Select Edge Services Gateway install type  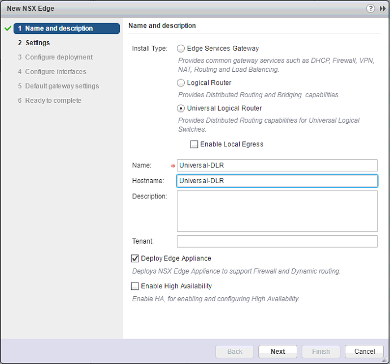tap(181, 49)
